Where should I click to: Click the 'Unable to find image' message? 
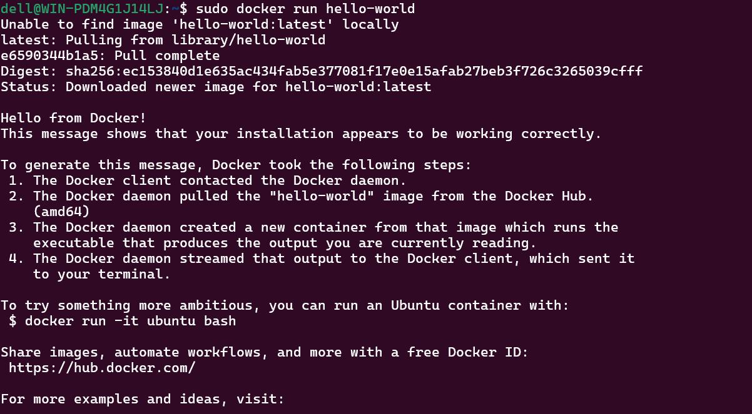pyautogui.click(x=200, y=24)
